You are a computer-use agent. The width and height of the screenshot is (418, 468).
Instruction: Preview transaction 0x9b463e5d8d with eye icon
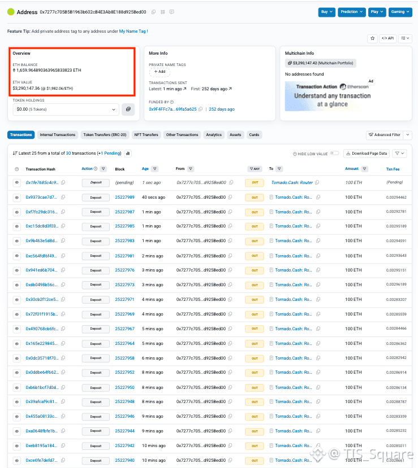click(x=17, y=241)
